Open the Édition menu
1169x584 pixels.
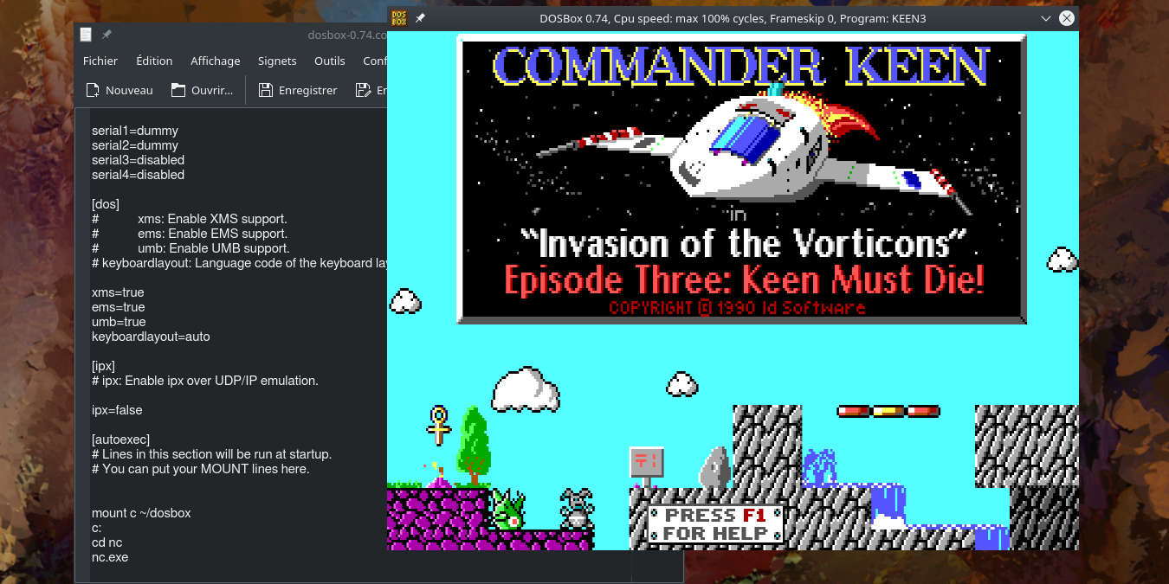click(153, 61)
